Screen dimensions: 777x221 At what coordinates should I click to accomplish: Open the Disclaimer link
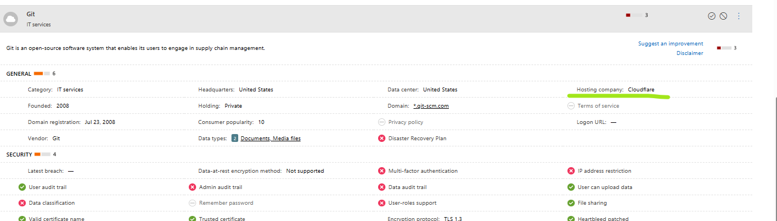point(689,53)
